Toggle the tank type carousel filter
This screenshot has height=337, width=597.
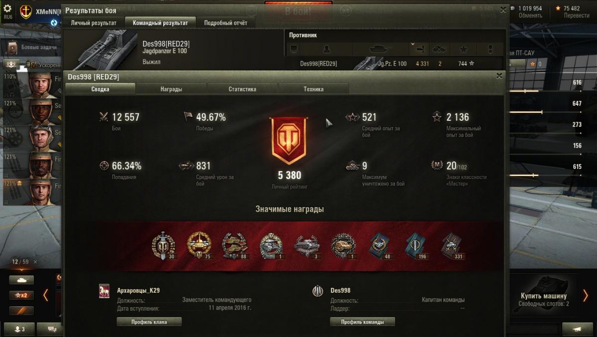21,280
